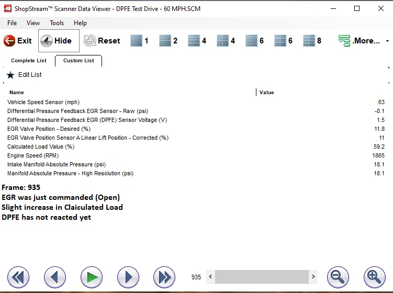
Task: Click Edit List with star icon
Action: (x=24, y=75)
